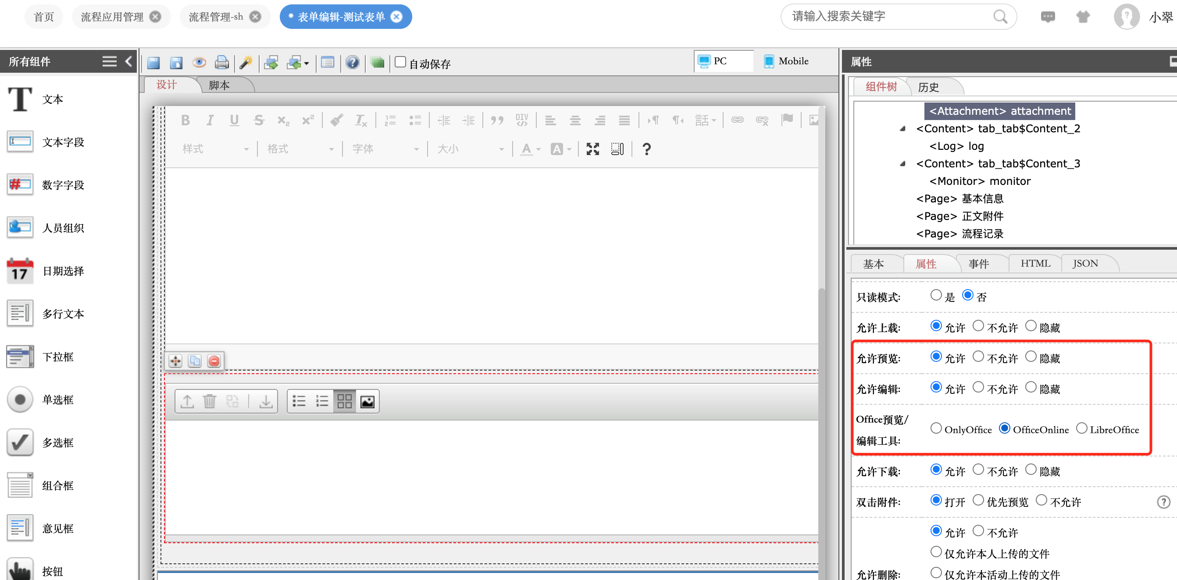Click the attachment upload icon
The image size is (1177, 580).
[x=187, y=402]
